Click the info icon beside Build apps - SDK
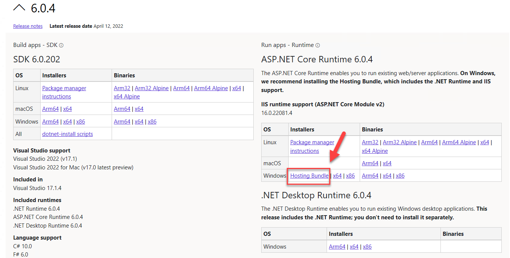This screenshot has width=510, height=258. click(61, 45)
